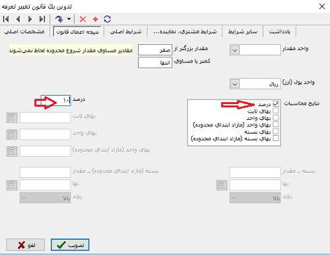Click the بهاي واحد input field
Image resolution: width=330 pixels, height=255 pixels.
(x=45, y=134)
